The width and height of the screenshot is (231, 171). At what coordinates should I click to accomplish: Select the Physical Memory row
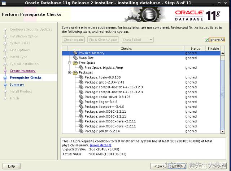click(141, 53)
